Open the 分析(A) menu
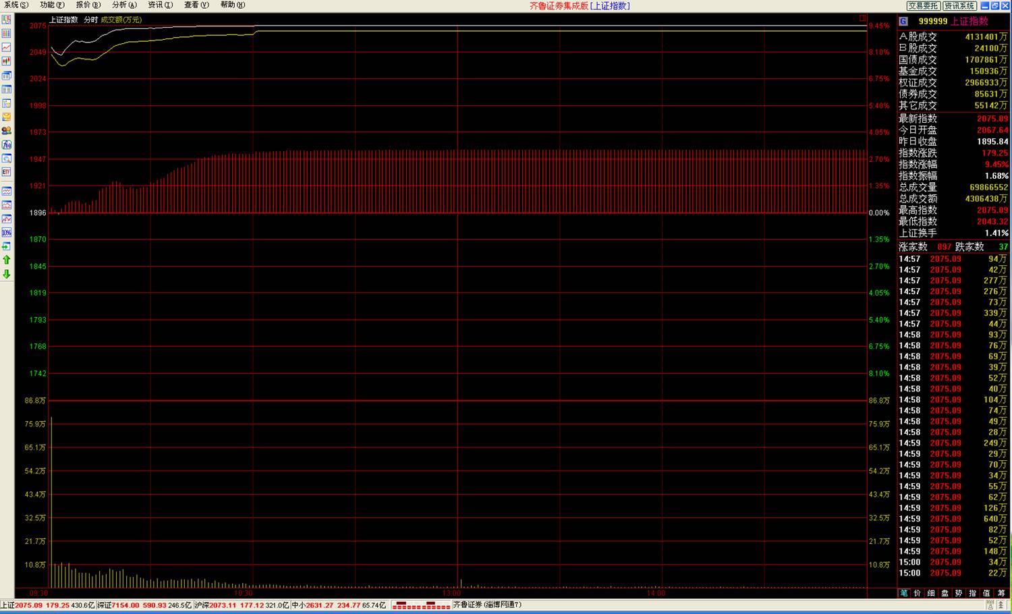 (124, 5)
